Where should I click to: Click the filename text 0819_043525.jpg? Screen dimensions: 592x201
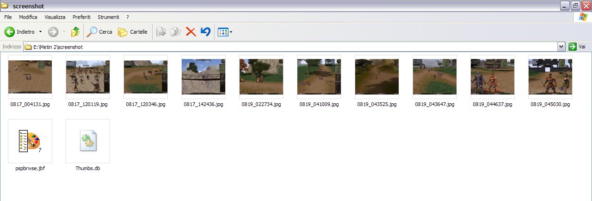(377, 105)
